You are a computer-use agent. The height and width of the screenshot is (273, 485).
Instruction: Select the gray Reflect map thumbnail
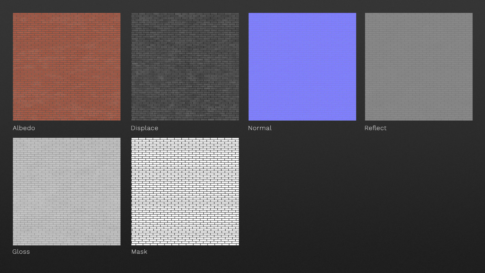[419, 67]
